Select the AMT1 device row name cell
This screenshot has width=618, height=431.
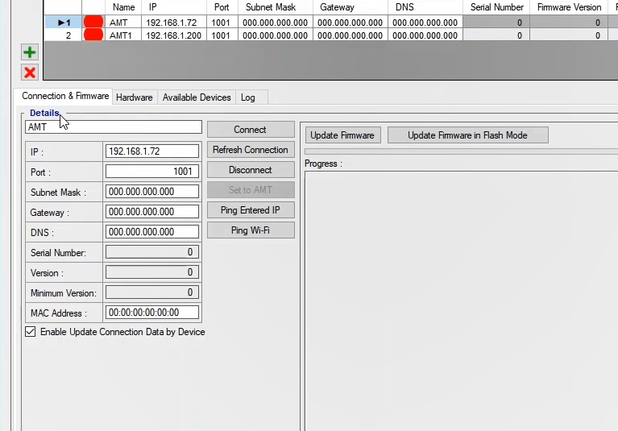122,35
